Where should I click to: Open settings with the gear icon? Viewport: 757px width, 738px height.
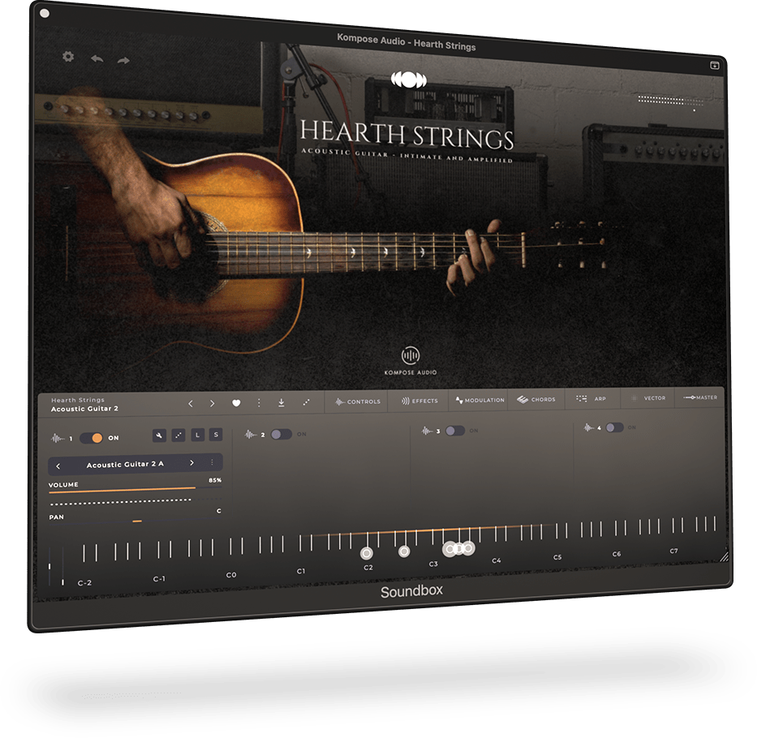coord(68,57)
